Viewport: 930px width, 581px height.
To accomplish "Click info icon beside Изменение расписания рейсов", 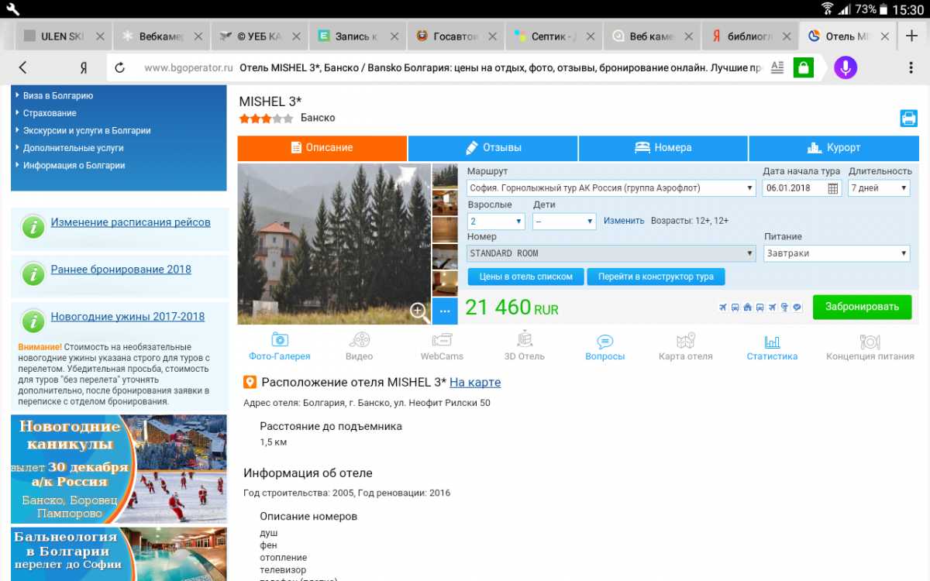I will pos(33,226).
